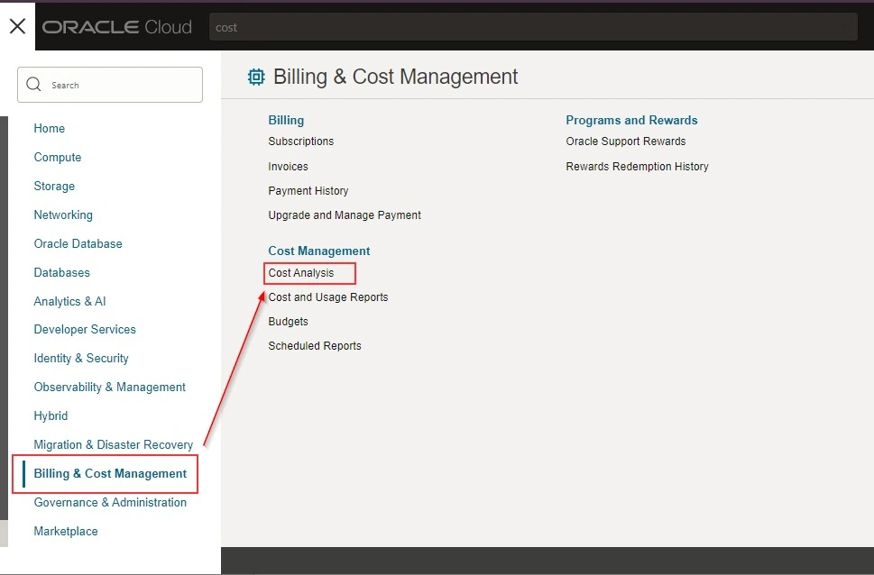
Task: Open Cost Analysis
Action: 301,273
